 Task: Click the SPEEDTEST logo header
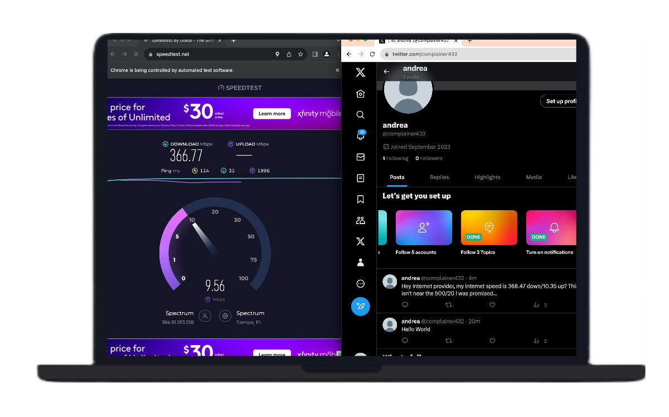[240, 88]
